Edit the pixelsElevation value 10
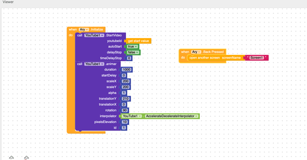 click(125, 122)
